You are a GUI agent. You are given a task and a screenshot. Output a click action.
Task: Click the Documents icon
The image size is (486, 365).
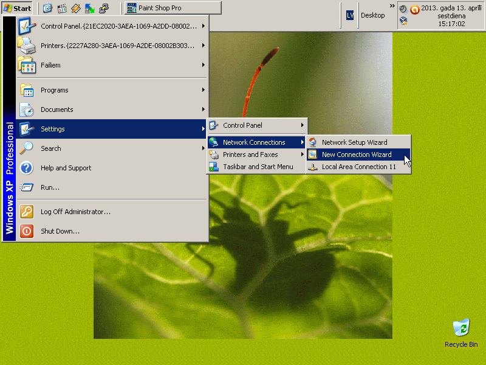[x=27, y=109]
